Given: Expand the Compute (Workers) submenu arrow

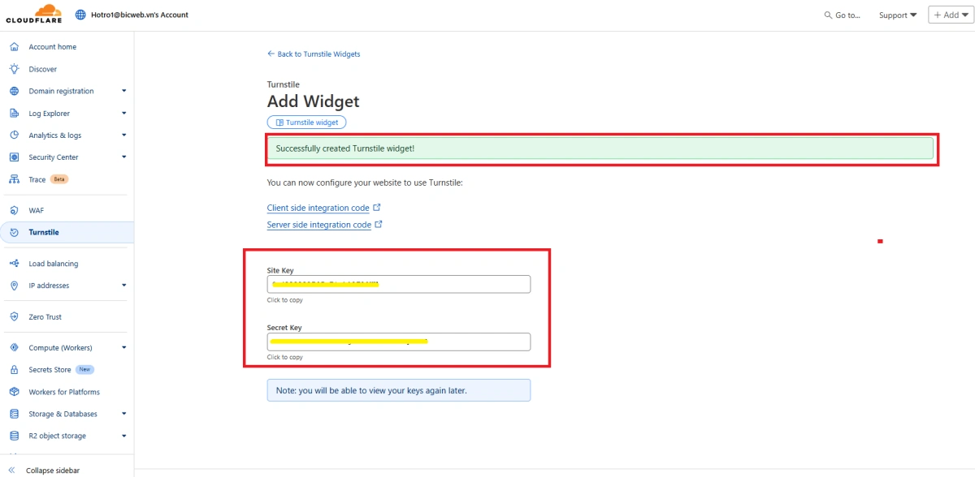Looking at the screenshot, I should pyautogui.click(x=124, y=348).
